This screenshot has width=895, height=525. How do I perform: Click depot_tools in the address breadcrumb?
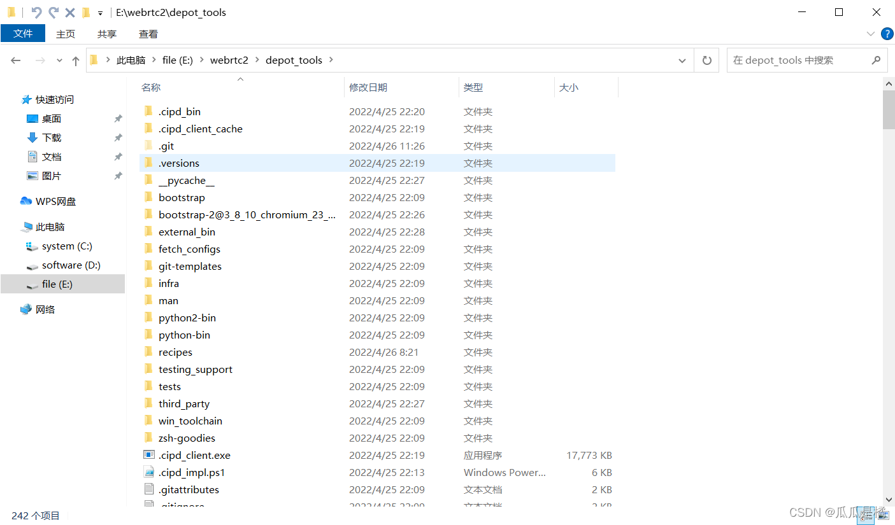[x=294, y=60]
